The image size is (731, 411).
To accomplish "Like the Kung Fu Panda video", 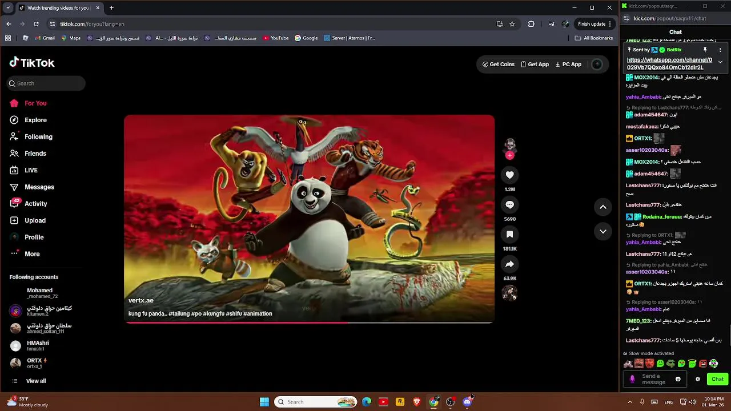I will pyautogui.click(x=509, y=175).
